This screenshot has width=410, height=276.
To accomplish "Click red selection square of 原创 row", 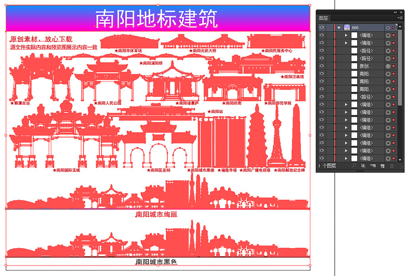I will pos(393,66).
